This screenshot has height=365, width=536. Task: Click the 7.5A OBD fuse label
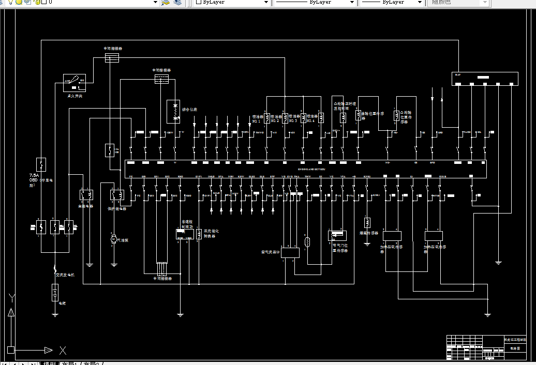click(41, 180)
